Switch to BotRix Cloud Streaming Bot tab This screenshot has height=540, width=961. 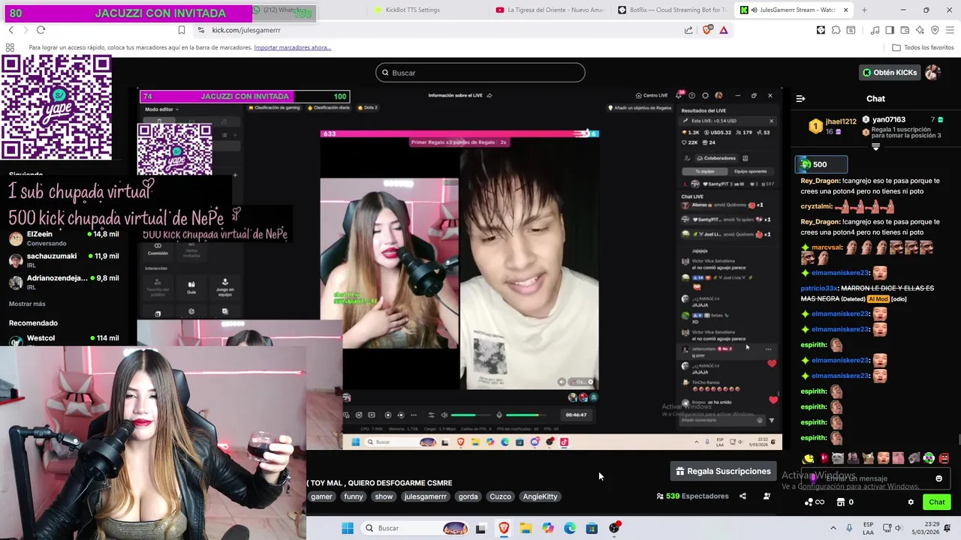coord(672,10)
